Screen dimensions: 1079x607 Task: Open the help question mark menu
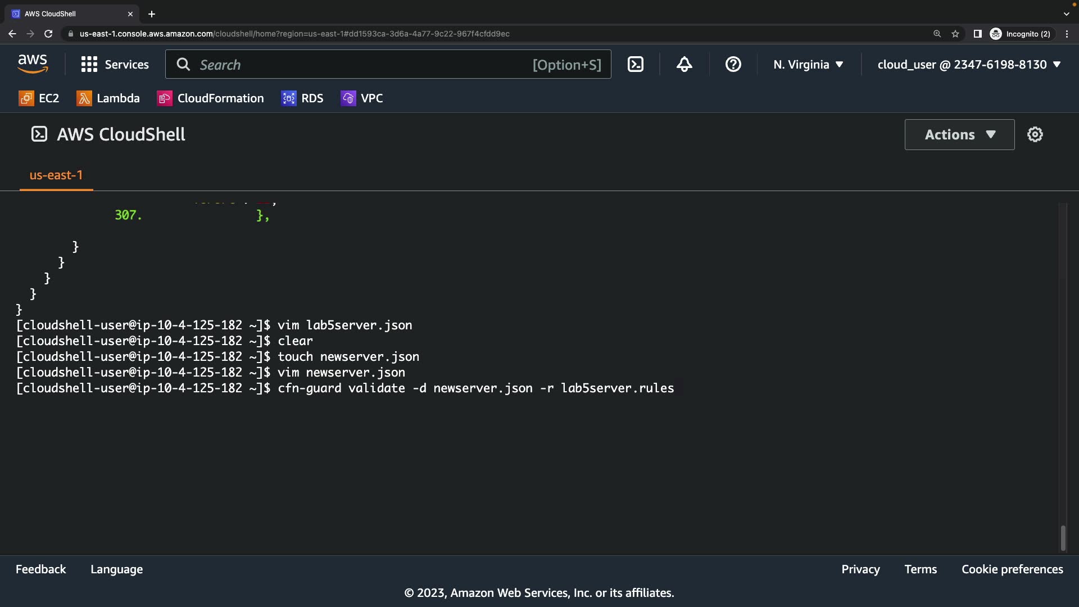click(x=733, y=64)
